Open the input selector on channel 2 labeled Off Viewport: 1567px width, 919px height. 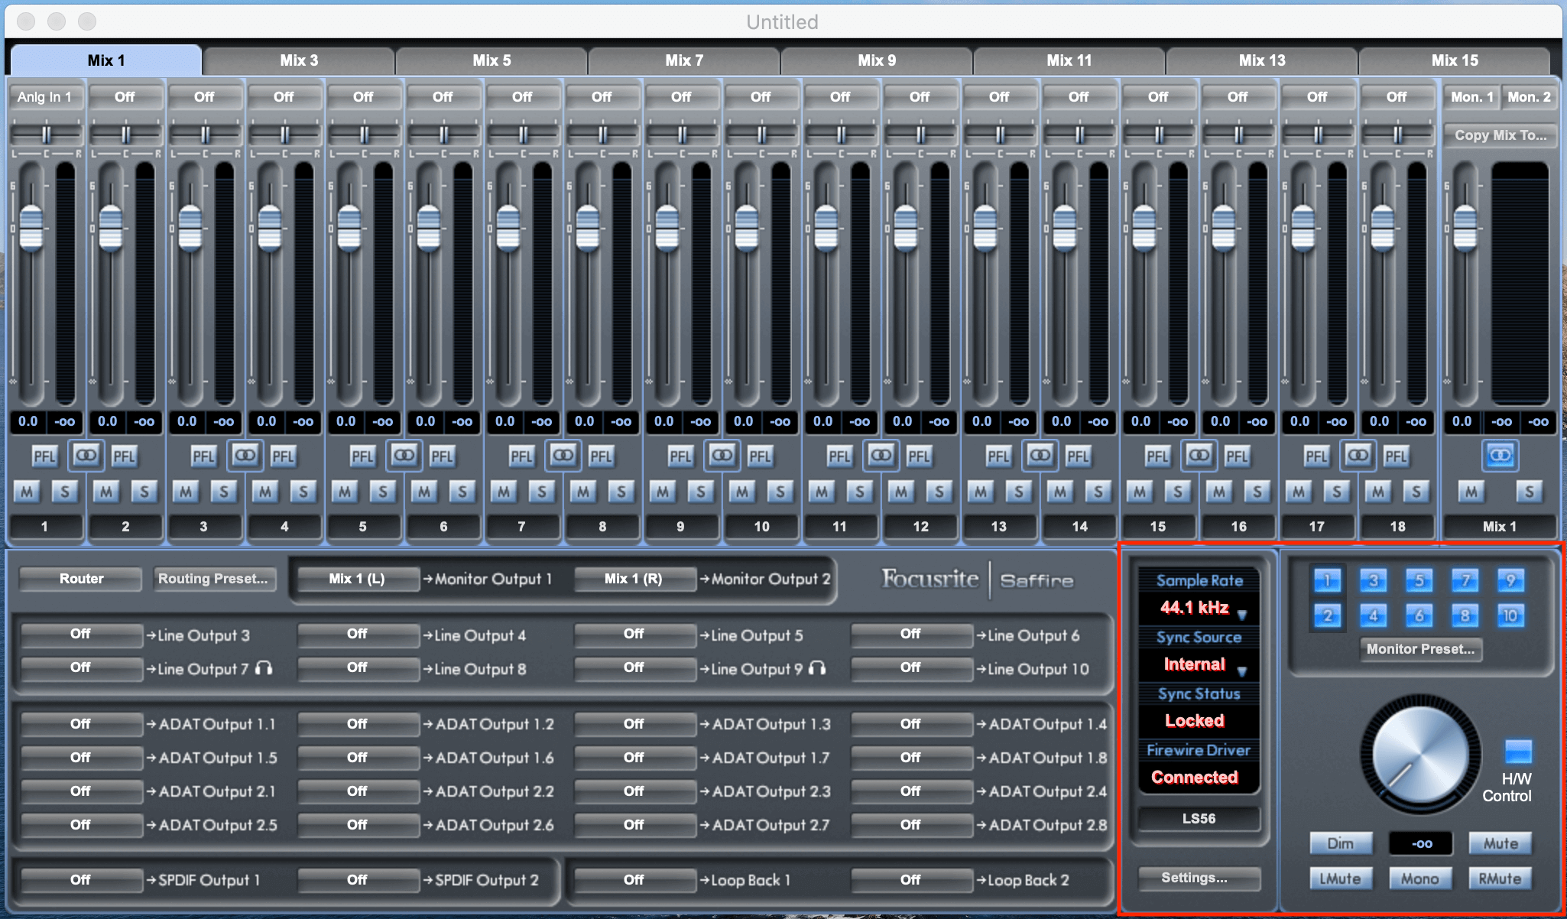125,96
